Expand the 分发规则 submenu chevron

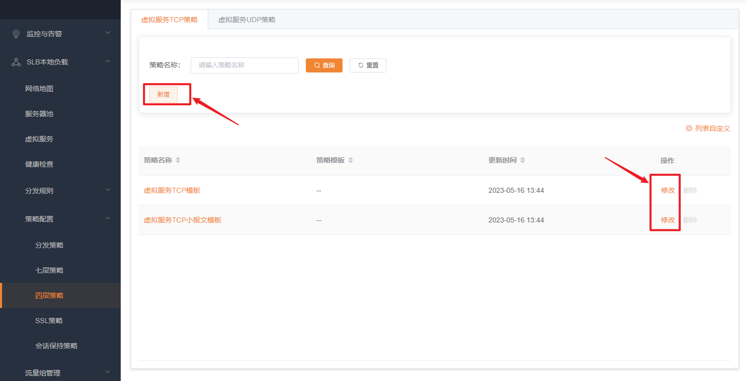click(107, 190)
